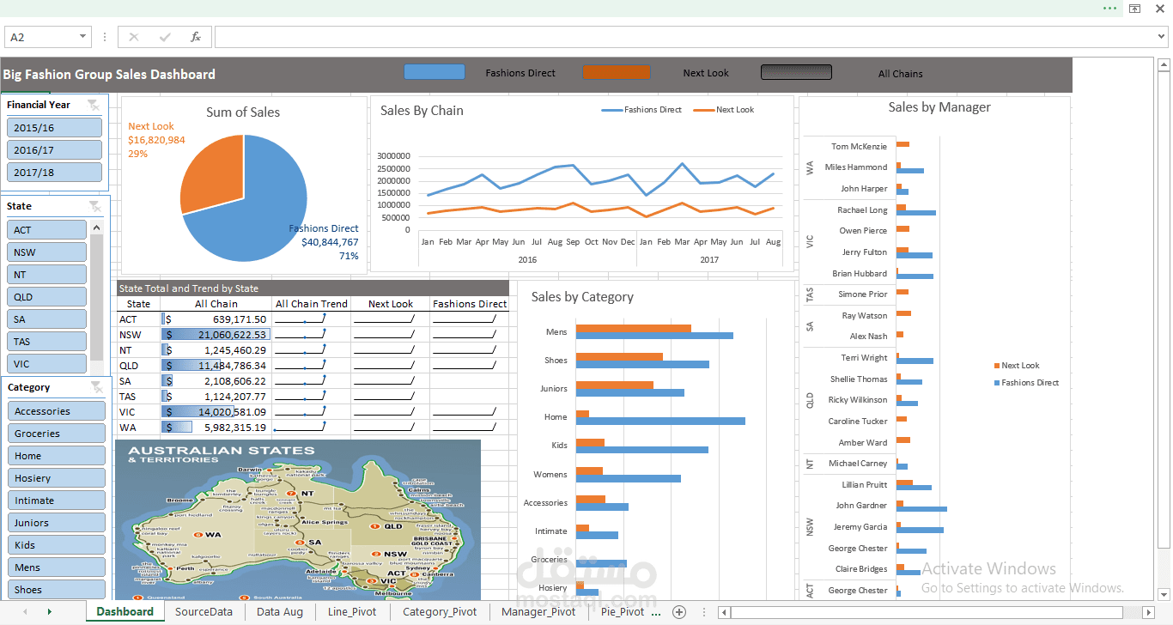Viewport: 1173px width, 625px height.
Task: Click inside the formula bar input
Action: click(x=684, y=37)
